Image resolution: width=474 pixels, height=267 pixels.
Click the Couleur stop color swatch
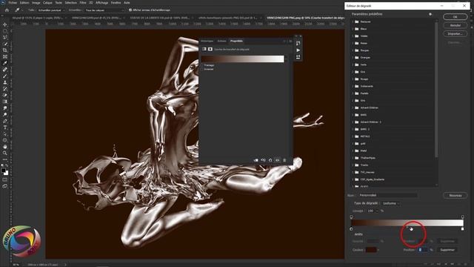point(371,250)
